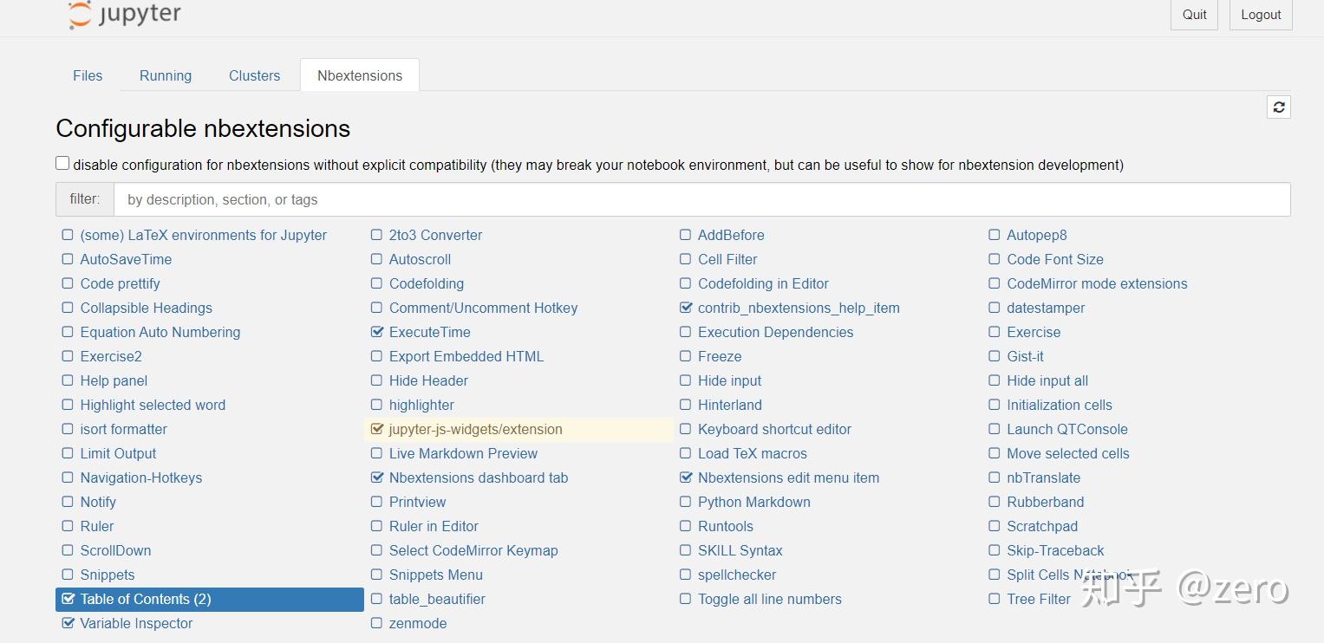Viewport: 1324px width, 643px height.
Task: Turn on the spellchecker extension
Action: [x=686, y=575]
